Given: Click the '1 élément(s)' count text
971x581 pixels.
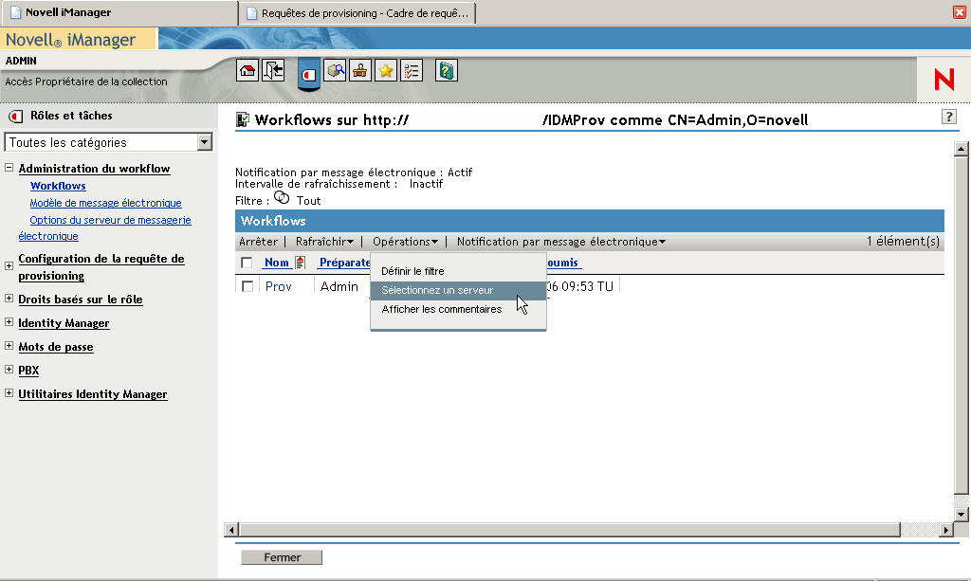Looking at the screenshot, I should point(903,242).
